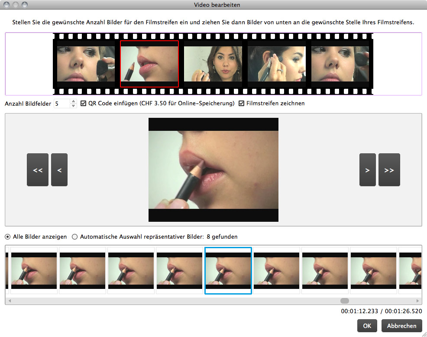Toggle the Filmstreifen zeichnen checkbox
This screenshot has height=337, width=427.
[241, 104]
